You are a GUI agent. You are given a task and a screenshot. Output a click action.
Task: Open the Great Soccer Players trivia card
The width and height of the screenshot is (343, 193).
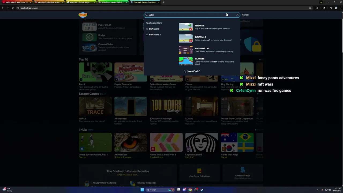[95, 142]
